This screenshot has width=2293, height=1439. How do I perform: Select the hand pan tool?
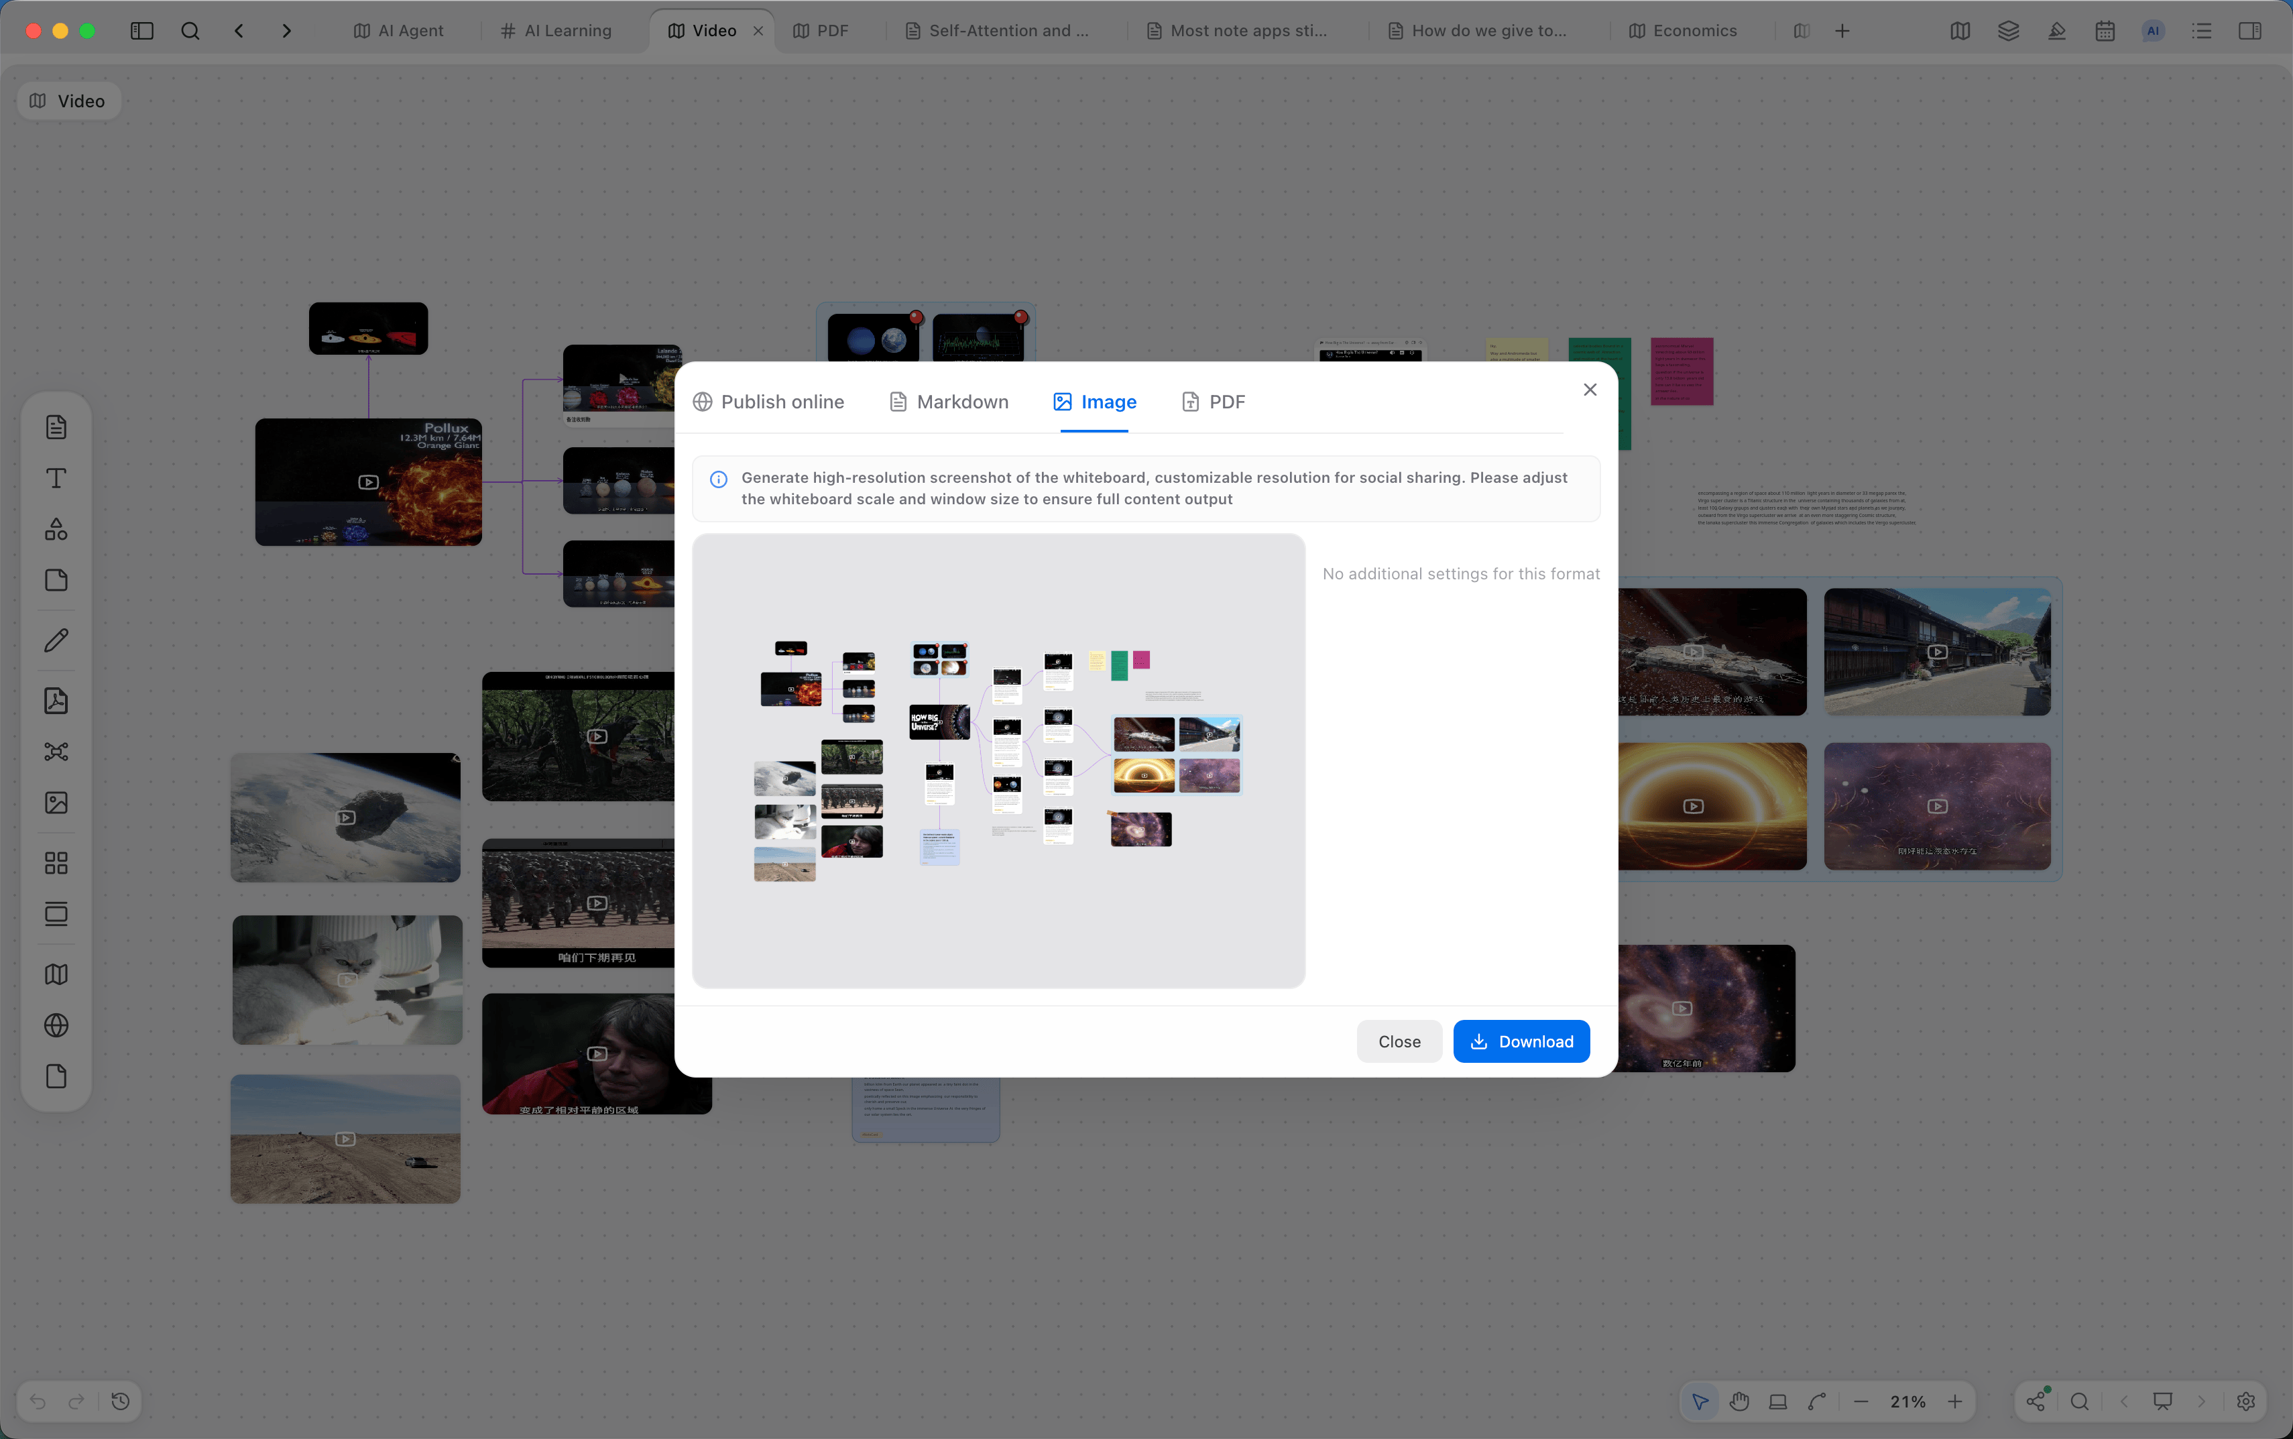[x=1739, y=1401]
